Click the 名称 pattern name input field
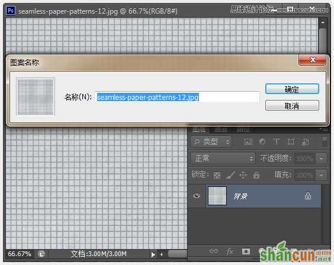 point(177,98)
